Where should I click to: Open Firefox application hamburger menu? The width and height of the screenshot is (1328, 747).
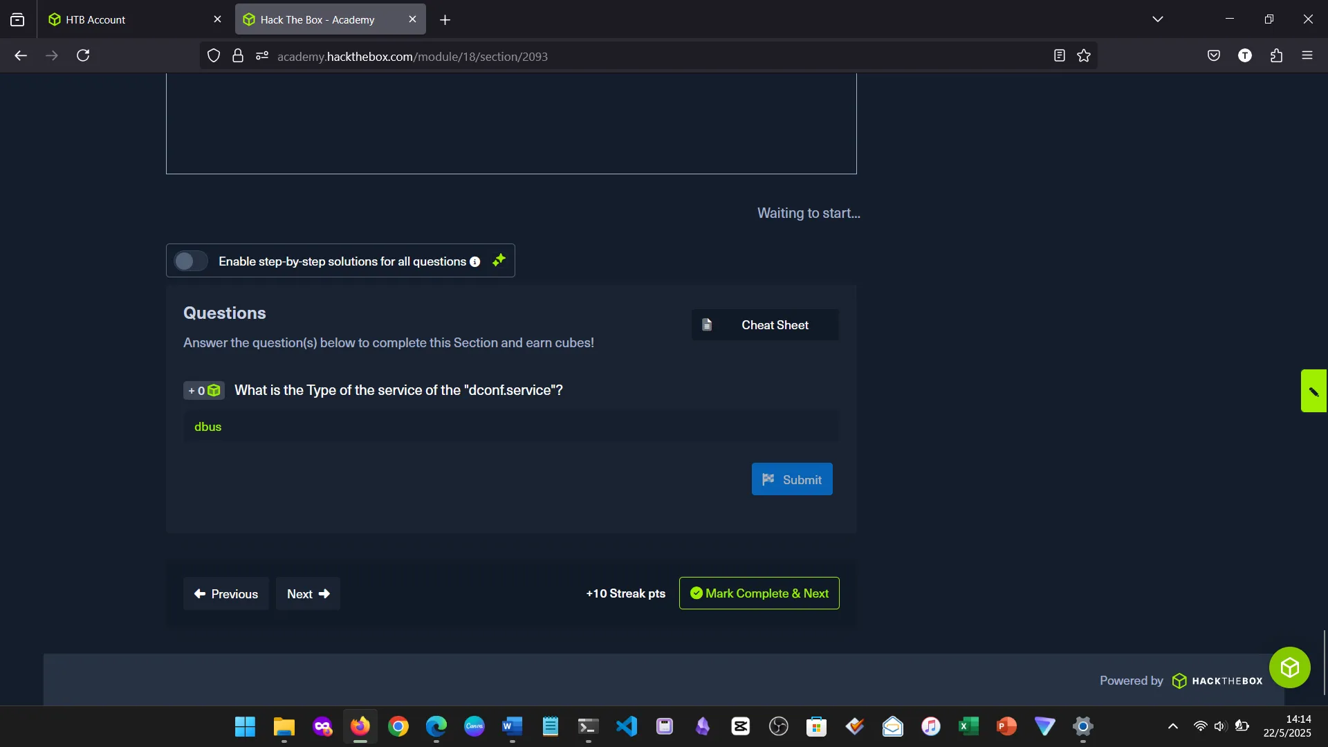[1307, 56]
